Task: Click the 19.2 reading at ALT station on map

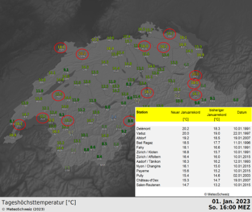Action: tap(148, 92)
